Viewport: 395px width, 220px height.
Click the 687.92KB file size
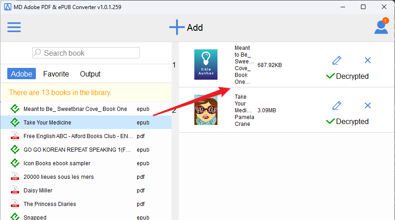(x=270, y=65)
